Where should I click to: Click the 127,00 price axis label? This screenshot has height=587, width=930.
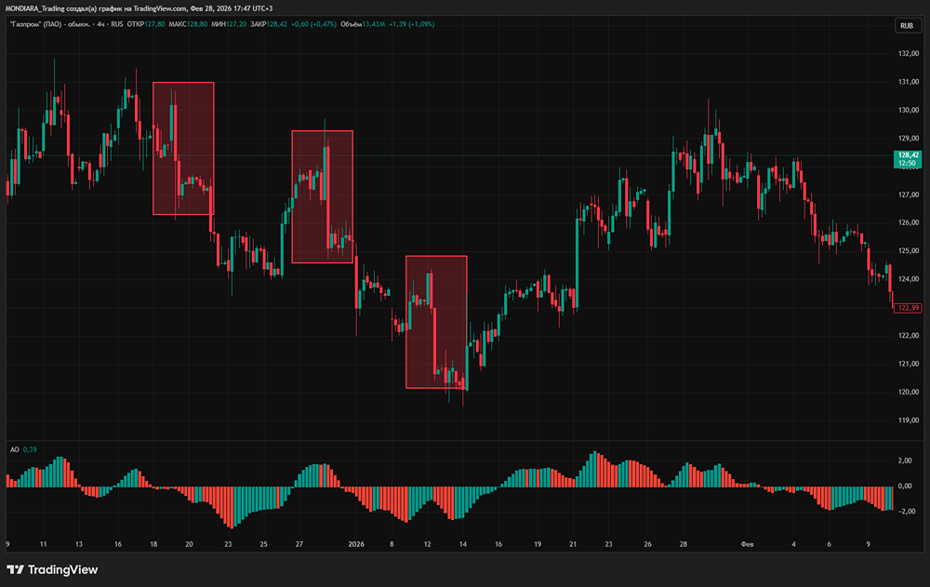909,194
